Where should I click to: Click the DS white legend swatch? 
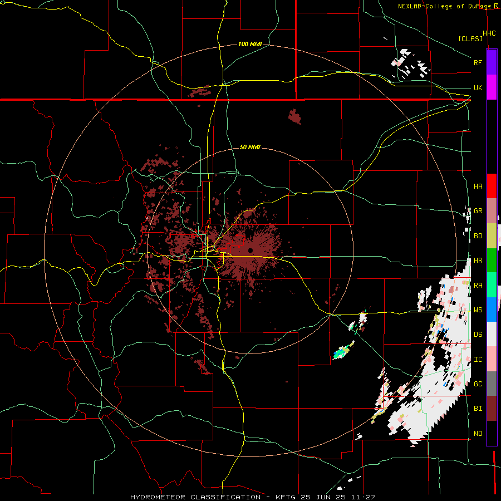point(492,334)
